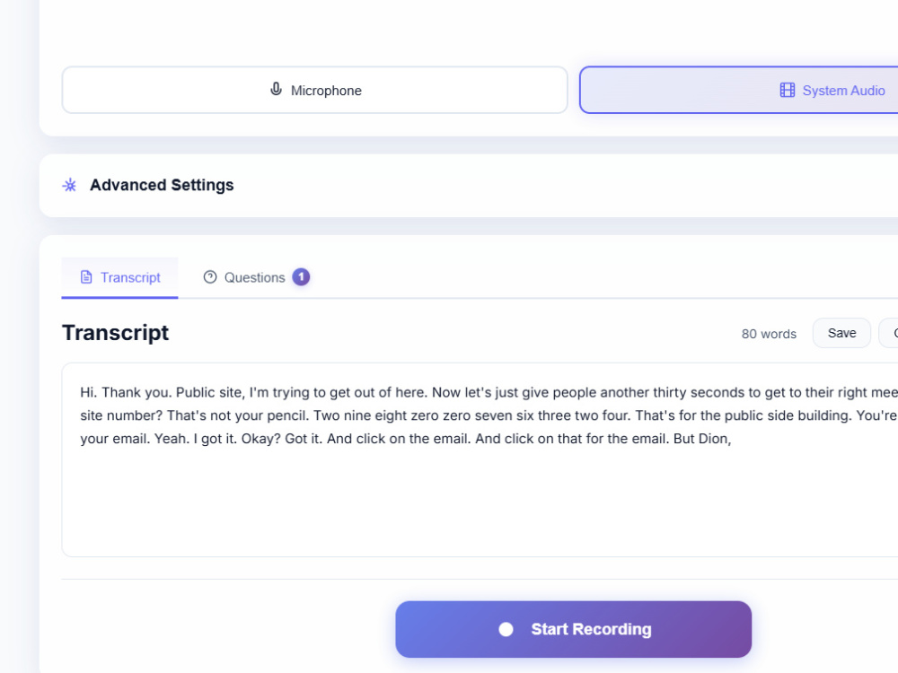Click the transcript line starting 'site number?'
Image resolution: width=898 pixels, height=673 pixels.
tap(489, 415)
